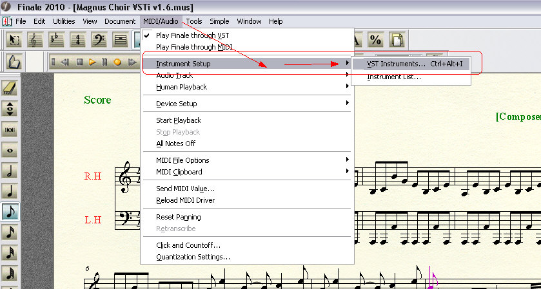Select the Clef tool bass clef icon
The width and height of the screenshot is (541, 289).
(x=99, y=40)
